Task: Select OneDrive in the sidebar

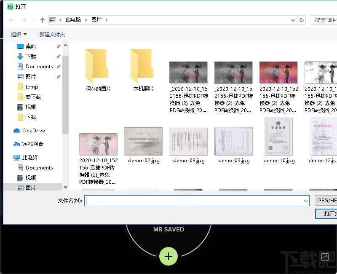Action: pos(29,131)
